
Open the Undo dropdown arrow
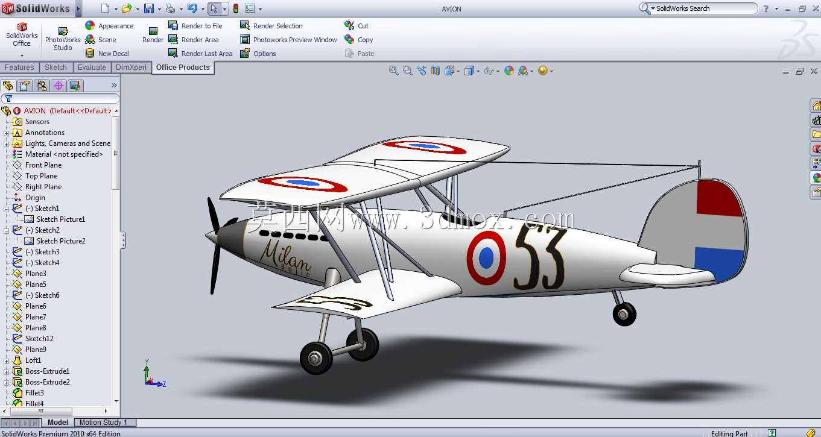click(203, 9)
